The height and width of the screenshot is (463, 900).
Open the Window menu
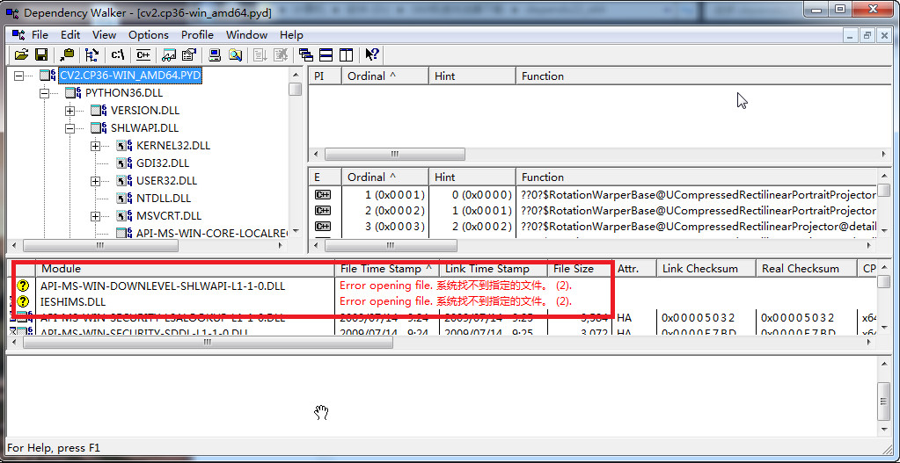coord(247,35)
